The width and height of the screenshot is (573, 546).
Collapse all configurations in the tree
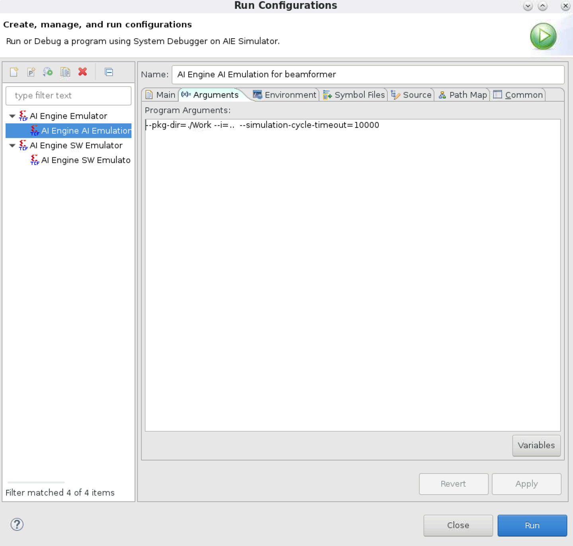point(109,72)
